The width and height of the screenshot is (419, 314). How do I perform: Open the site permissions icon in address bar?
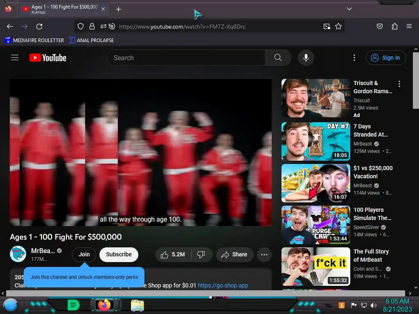pos(103,26)
